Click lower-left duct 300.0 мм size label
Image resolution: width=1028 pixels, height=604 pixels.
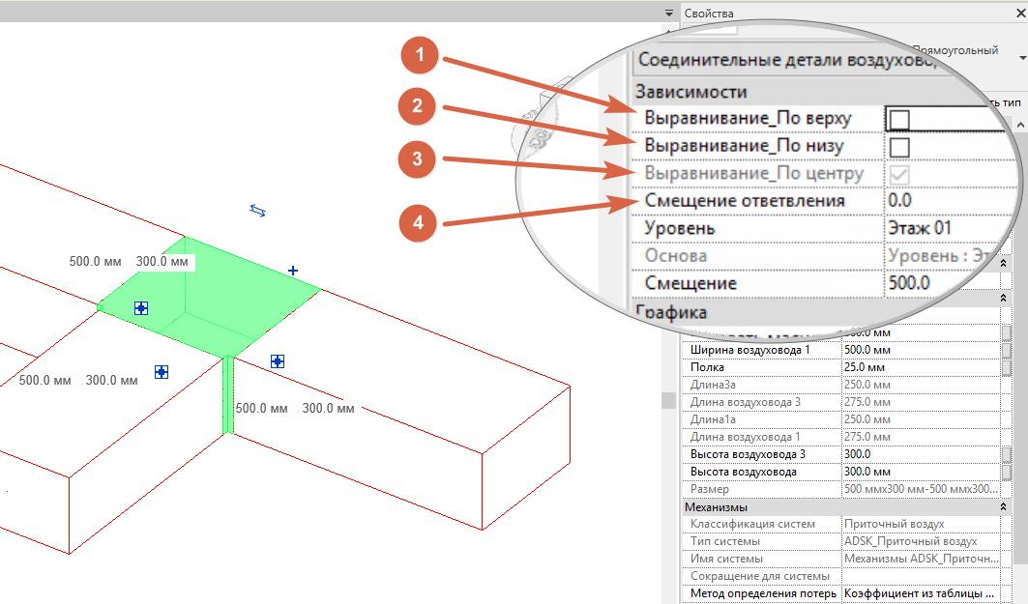[111, 380]
